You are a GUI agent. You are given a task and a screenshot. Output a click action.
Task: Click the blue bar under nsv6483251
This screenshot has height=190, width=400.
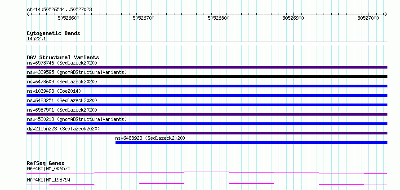(207, 105)
